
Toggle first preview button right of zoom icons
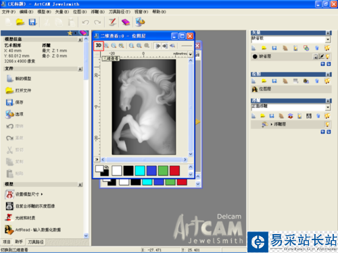158,46
